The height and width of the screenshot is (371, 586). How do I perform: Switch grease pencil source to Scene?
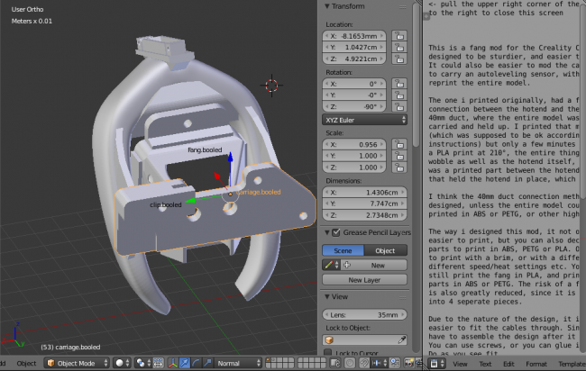tap(343, 250)
